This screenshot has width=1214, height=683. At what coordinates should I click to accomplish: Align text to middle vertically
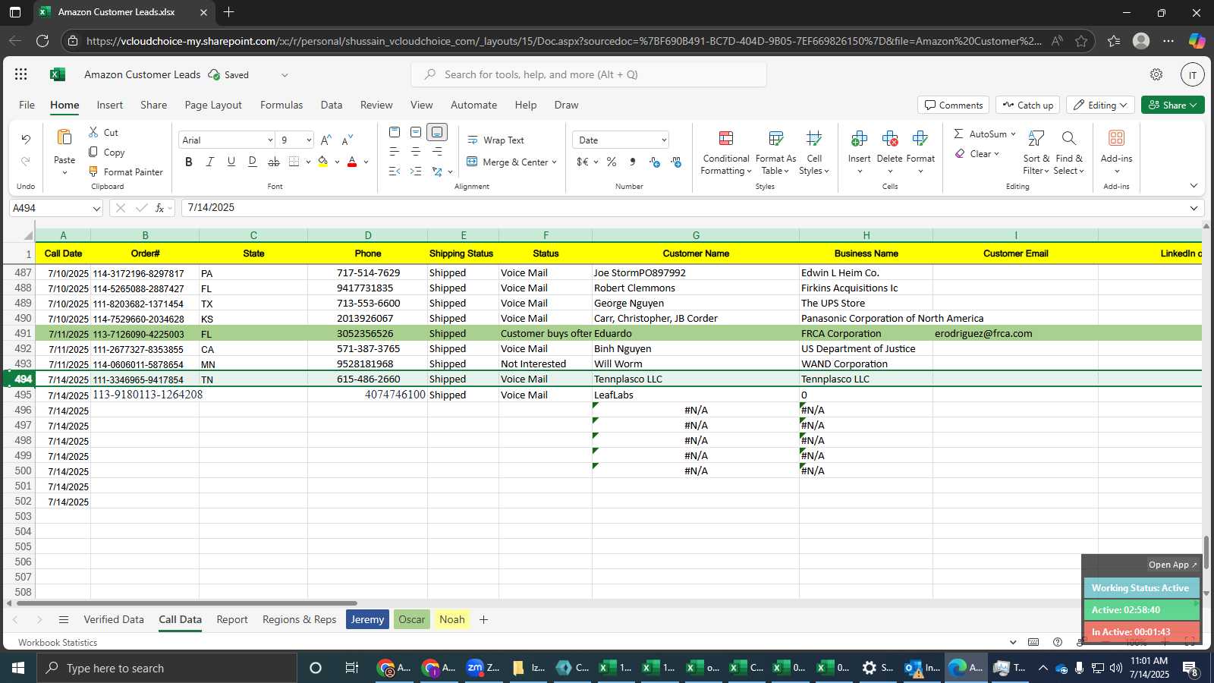click(416, 132)
